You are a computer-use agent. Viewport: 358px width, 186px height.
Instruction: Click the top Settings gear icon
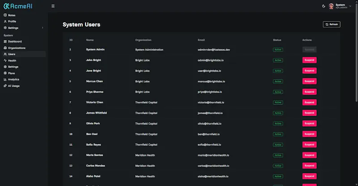click(x=5, y=28)
